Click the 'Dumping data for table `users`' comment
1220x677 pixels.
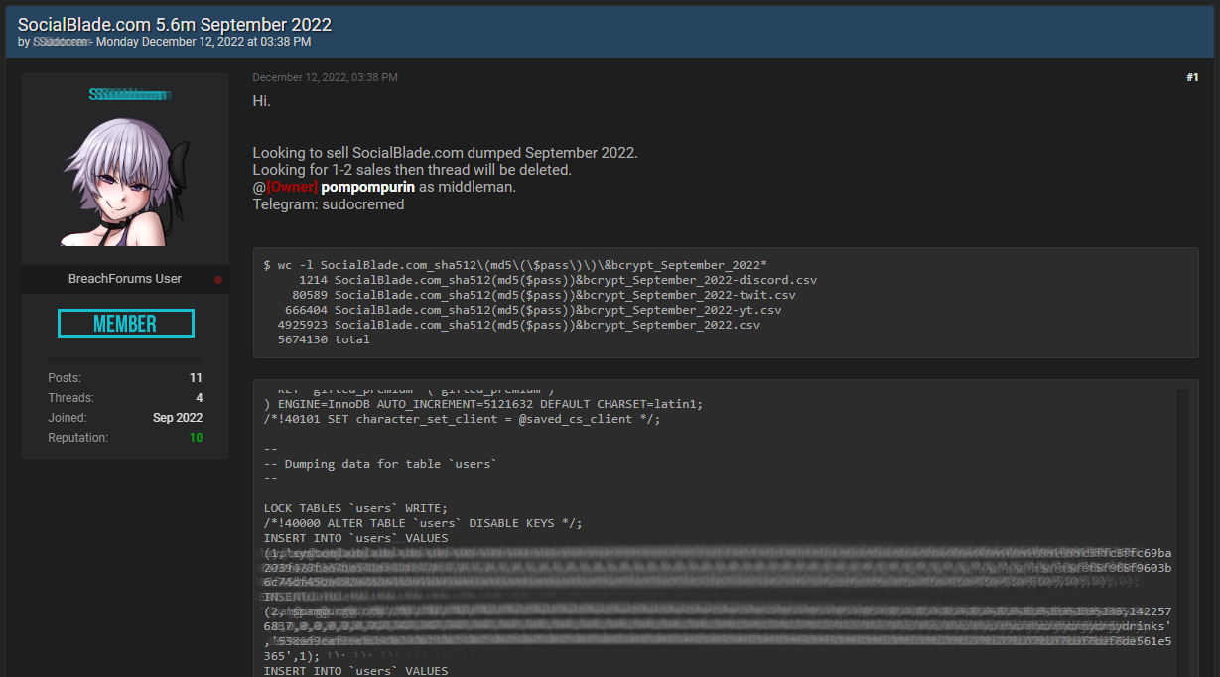pos(380,464)
